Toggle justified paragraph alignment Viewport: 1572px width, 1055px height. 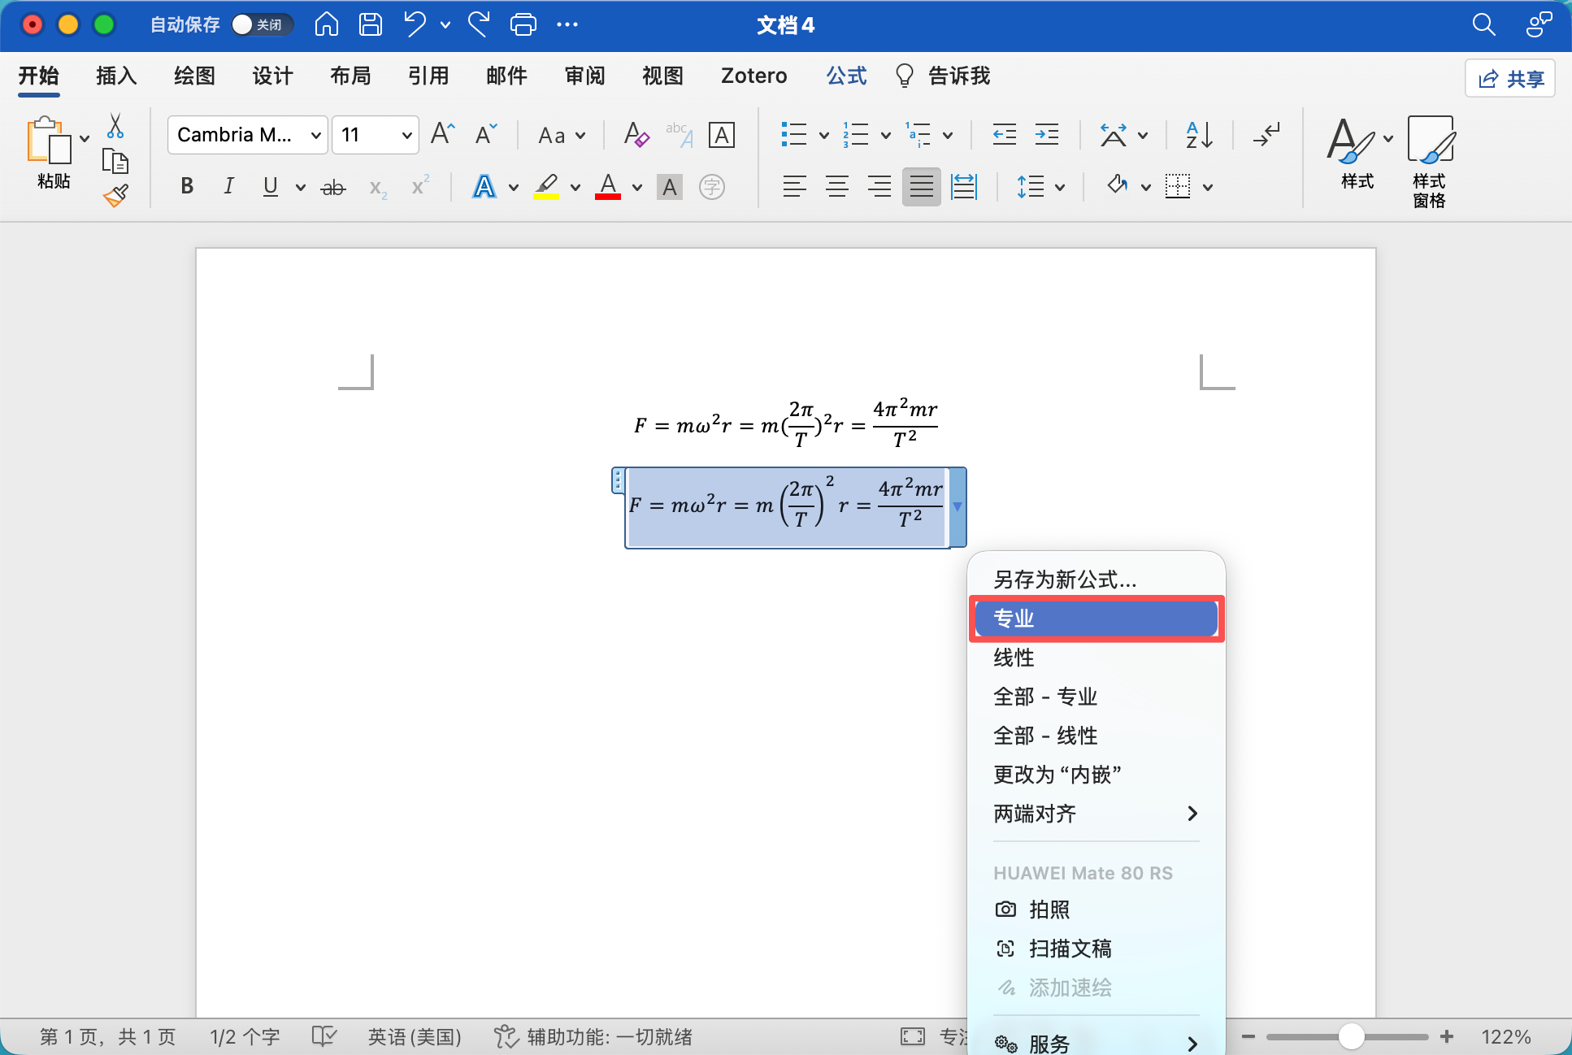pos(921,187)
